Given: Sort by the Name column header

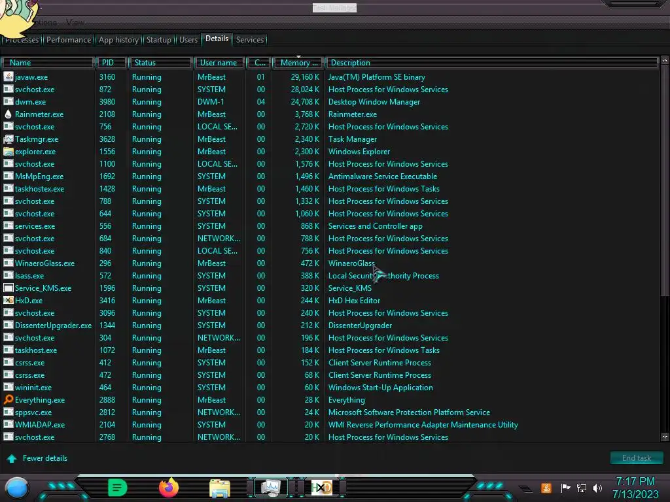Looking at the screenshot, I should (x=48, y=63).
